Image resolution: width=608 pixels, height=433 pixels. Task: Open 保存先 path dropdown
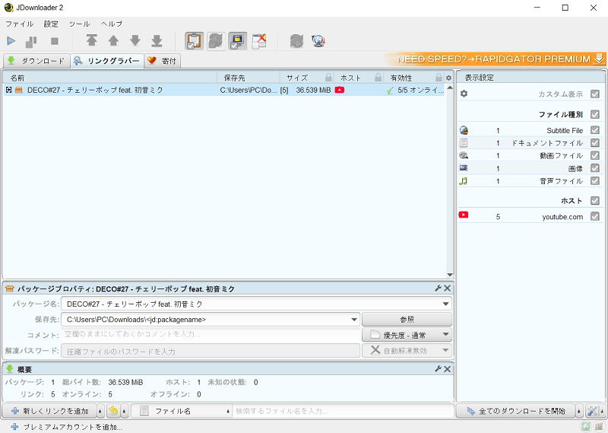(x=354, y=320)
